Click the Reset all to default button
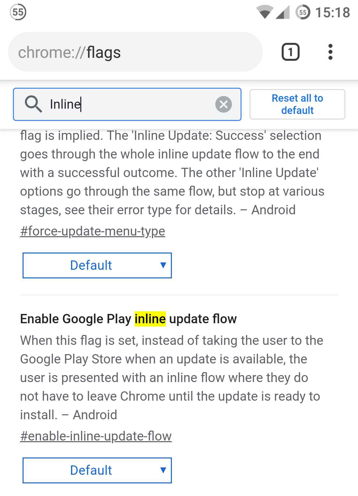The height and width of the screenshot is (496, 358). pos(297,104)
